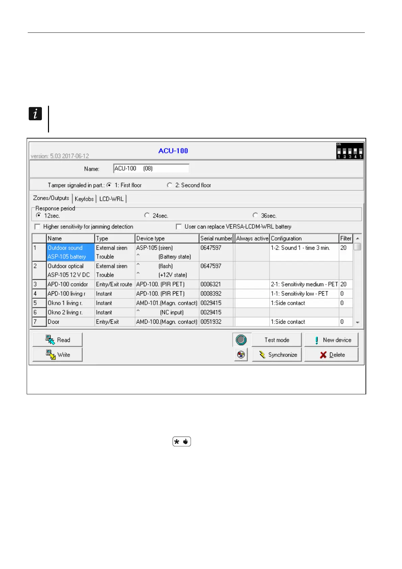The height and width of the screenshot is (569, 402).
Task: Click the Filter column header
Action: point(346,239)
